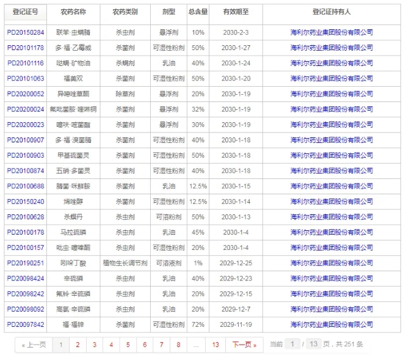
Task: Select the 2029-12-25 expiry date cell
Action: click(x=236, y=263)
